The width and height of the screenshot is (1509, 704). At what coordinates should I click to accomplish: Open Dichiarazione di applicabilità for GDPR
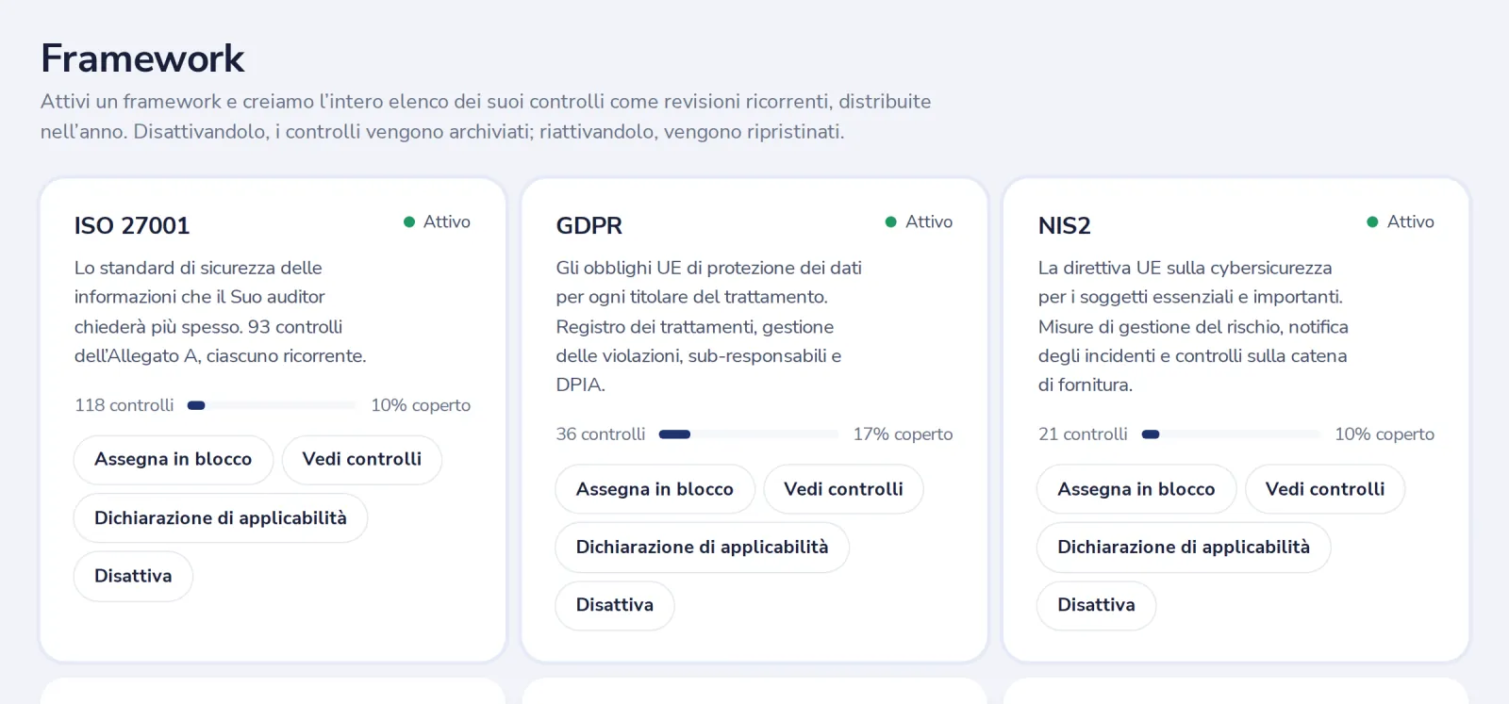pyautogui.click(x=702, y=548)
